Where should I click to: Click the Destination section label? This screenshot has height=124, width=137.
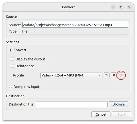pyautogui.click(x=15, y=96)
